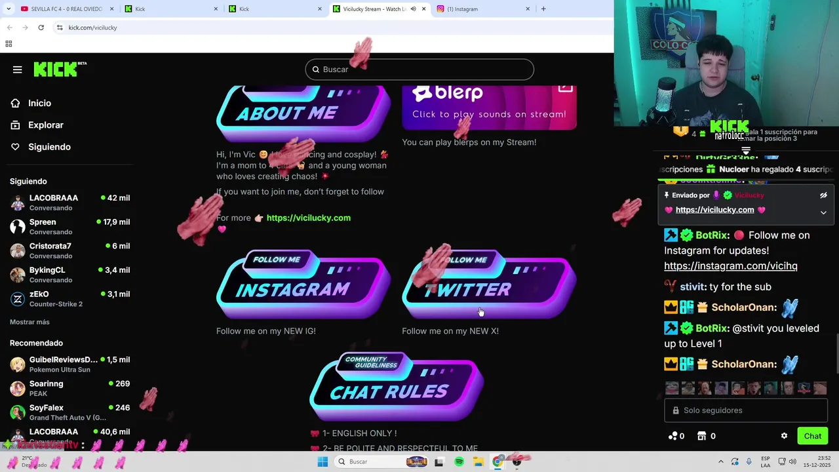The image size is (839, 472).
Task: Open zEKO Counter-Strike 2 channel
Action: tap(69, 299)
